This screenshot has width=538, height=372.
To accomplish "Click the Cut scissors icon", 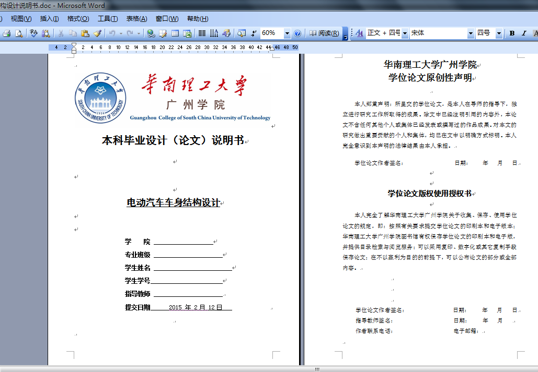I will coord(61,33).
